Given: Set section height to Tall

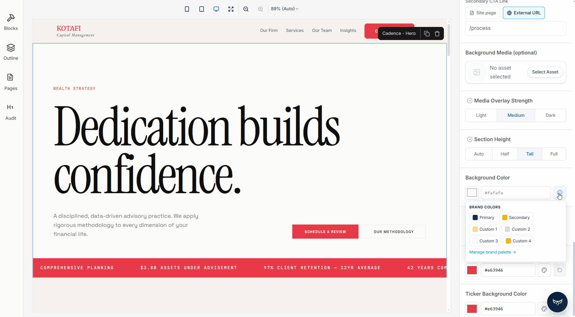Looking at the screenshot, I should pyautogui.click(x=530, y=154).
